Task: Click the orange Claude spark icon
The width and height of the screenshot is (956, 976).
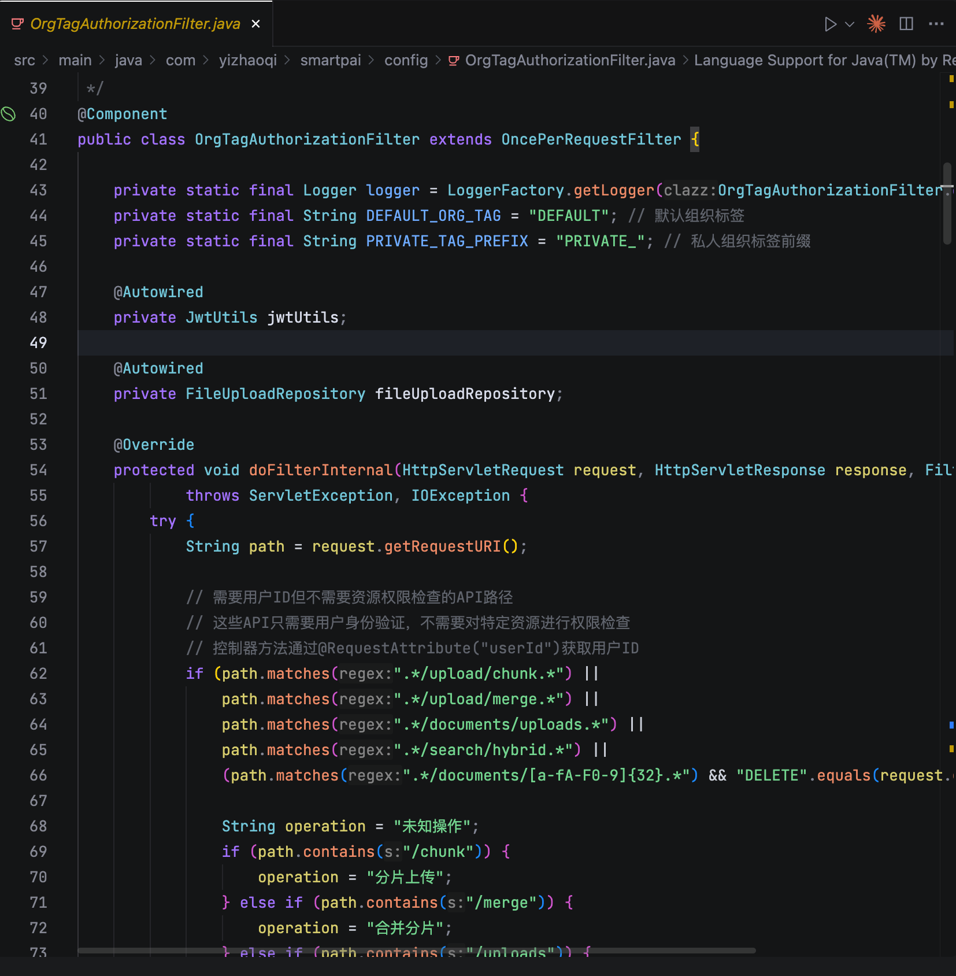Action: point(876,24)
